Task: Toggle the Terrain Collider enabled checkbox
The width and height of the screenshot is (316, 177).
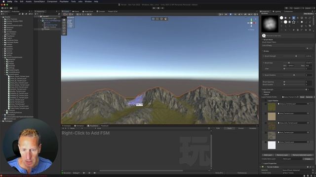Action: [x=266, y=167]
